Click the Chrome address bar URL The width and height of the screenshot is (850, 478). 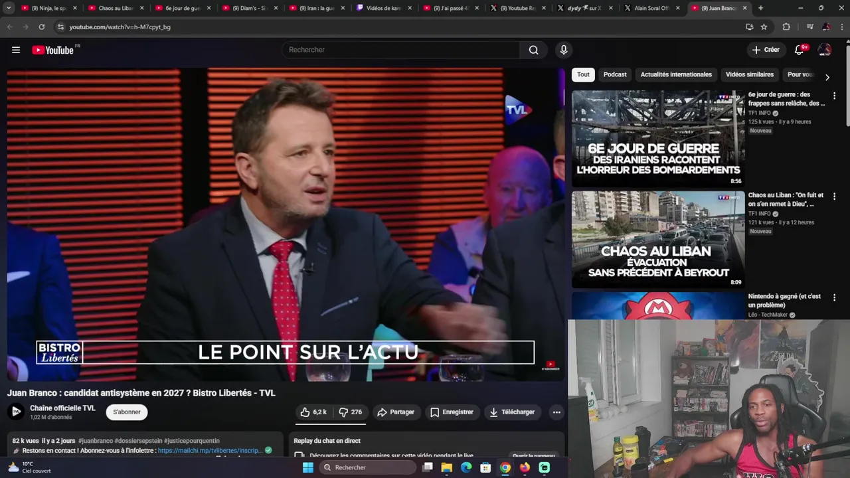pos(120,27)
